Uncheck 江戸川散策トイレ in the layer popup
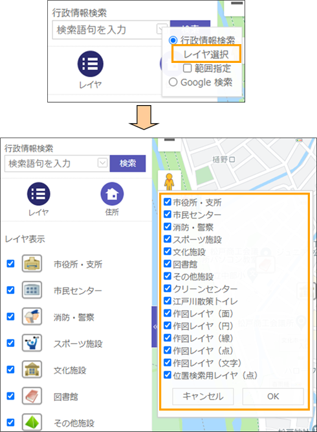Screen dimensions: 317x432 [x=168, y=301]
